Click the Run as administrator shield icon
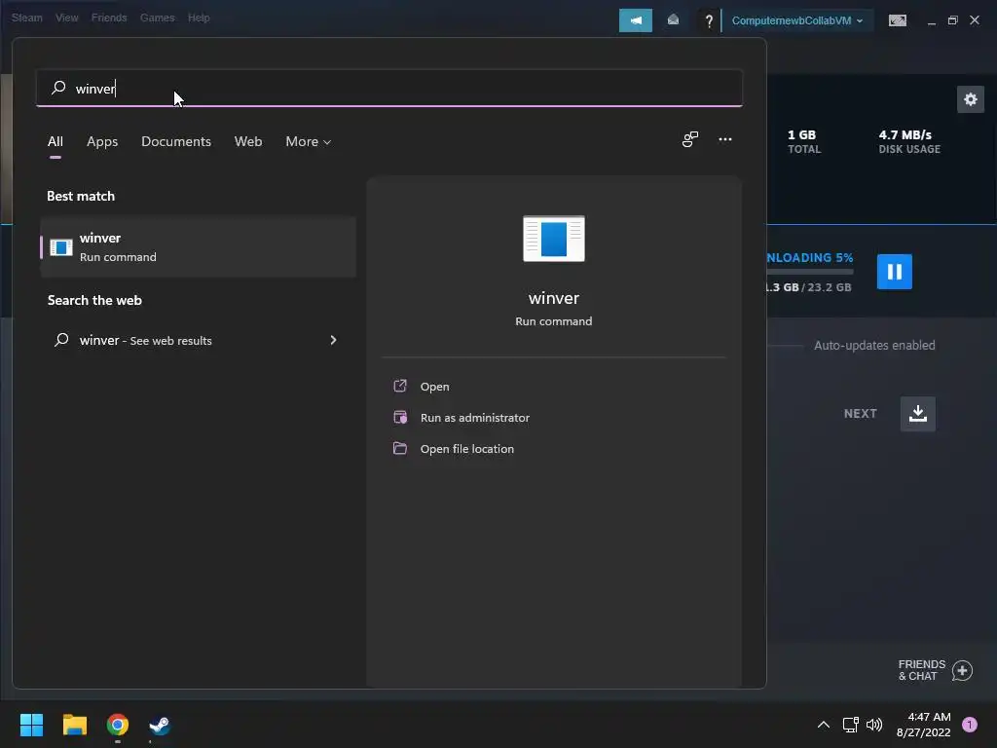This screenshot has width=997, height=748. pos(400,417)
